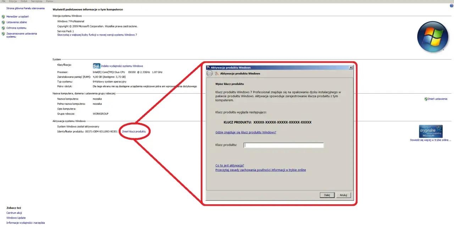Image resolution: width=454 pixels, height=227 pixels.
Task: Click the Anuluj button
Action: (x=343, y=195)
